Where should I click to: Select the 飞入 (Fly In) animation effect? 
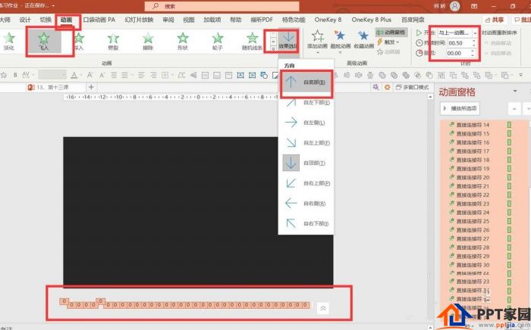point(43,40)
